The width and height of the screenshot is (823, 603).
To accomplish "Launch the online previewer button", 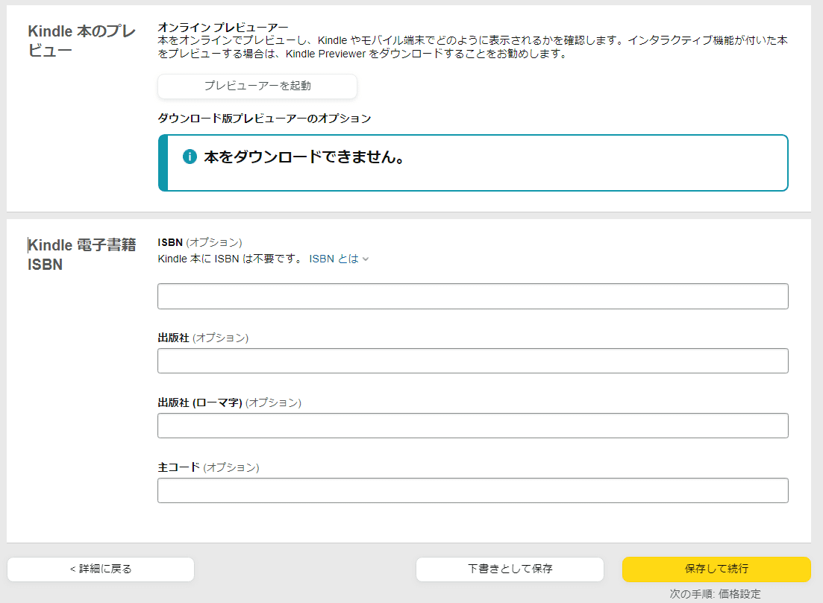I will point(257,86).
